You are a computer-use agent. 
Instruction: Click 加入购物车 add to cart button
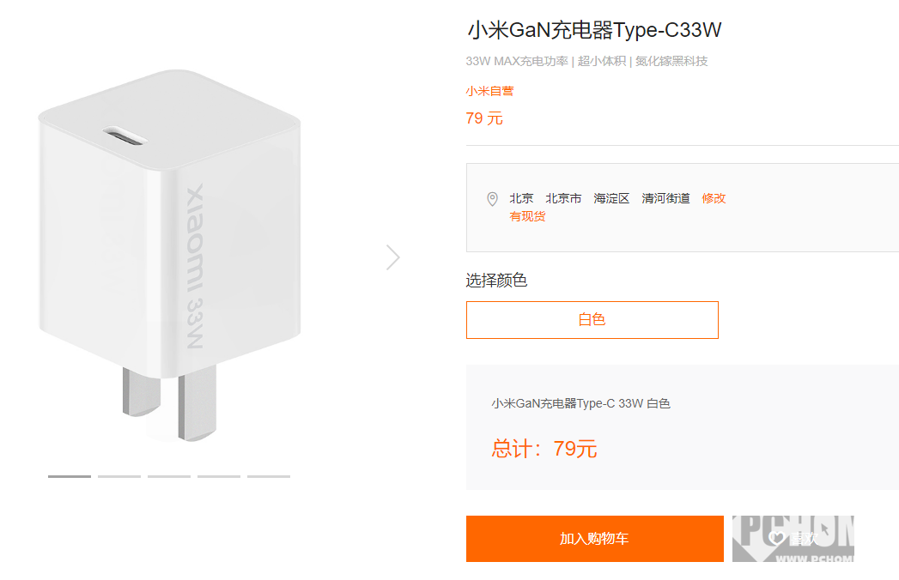[594, 539]
